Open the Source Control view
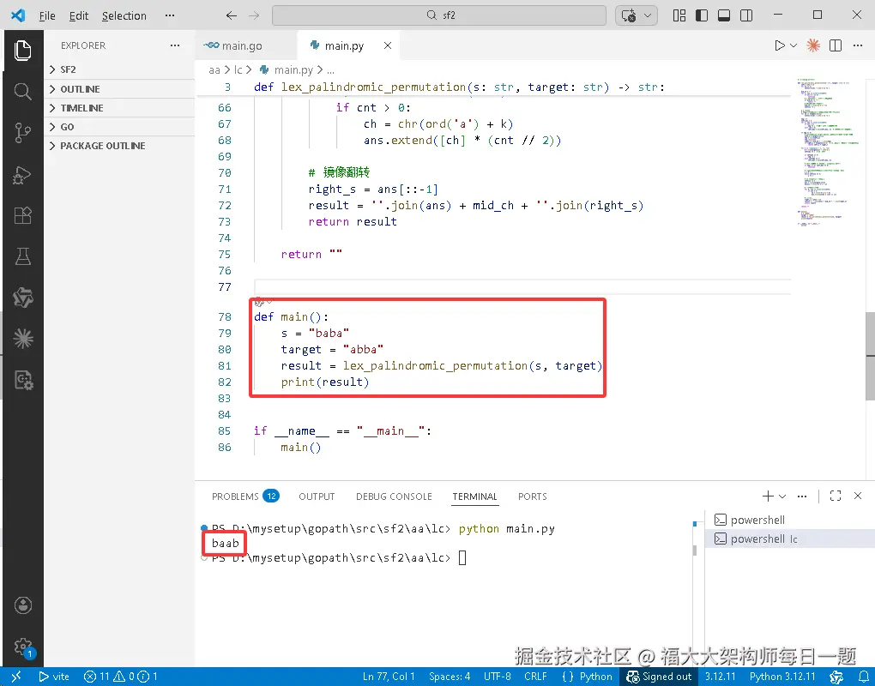Image resolution: width=875 pixels, height=686 pixels. (x=23, y=133)
